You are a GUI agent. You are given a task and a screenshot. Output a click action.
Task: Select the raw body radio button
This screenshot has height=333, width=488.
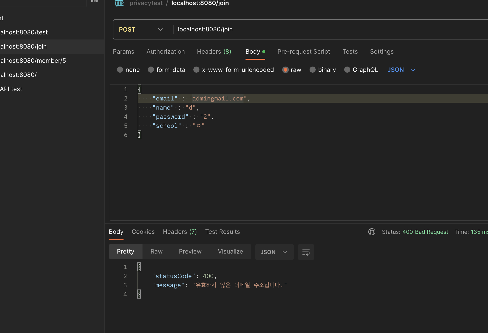(x=286, y=70)
